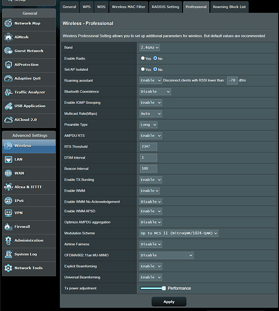Open the Preamble Type dropdown
The height and width of the screenshot is (311, 279).
coord(148,124)
